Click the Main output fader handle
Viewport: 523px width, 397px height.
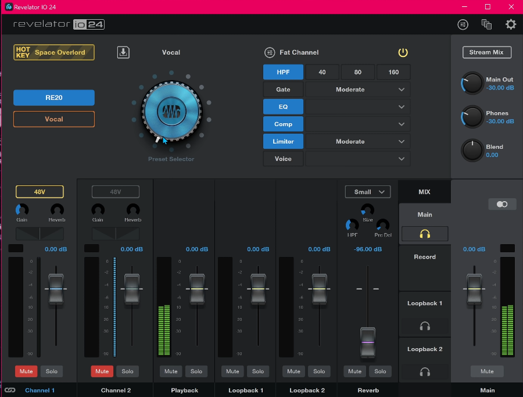click(474, 288)
